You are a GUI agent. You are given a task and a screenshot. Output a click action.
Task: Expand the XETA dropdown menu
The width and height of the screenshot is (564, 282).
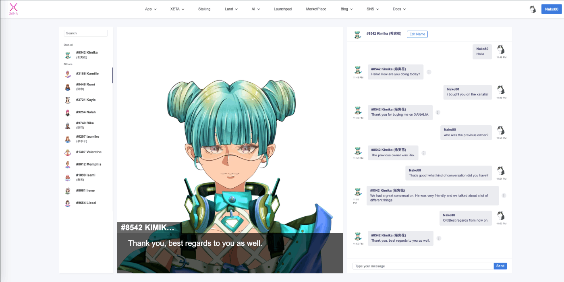pyautogui.click(x=177, y=9)
